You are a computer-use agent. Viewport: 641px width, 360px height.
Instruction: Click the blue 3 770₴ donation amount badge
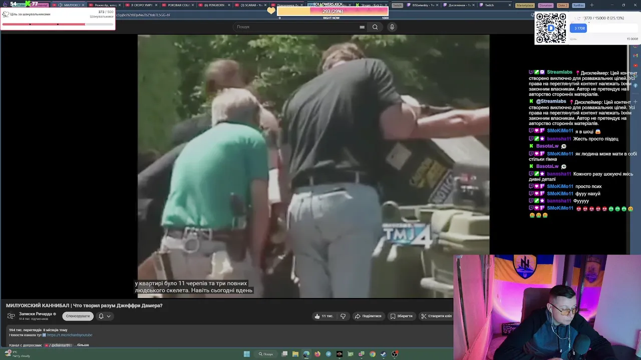pyautogui.click(x=578, y=28)
